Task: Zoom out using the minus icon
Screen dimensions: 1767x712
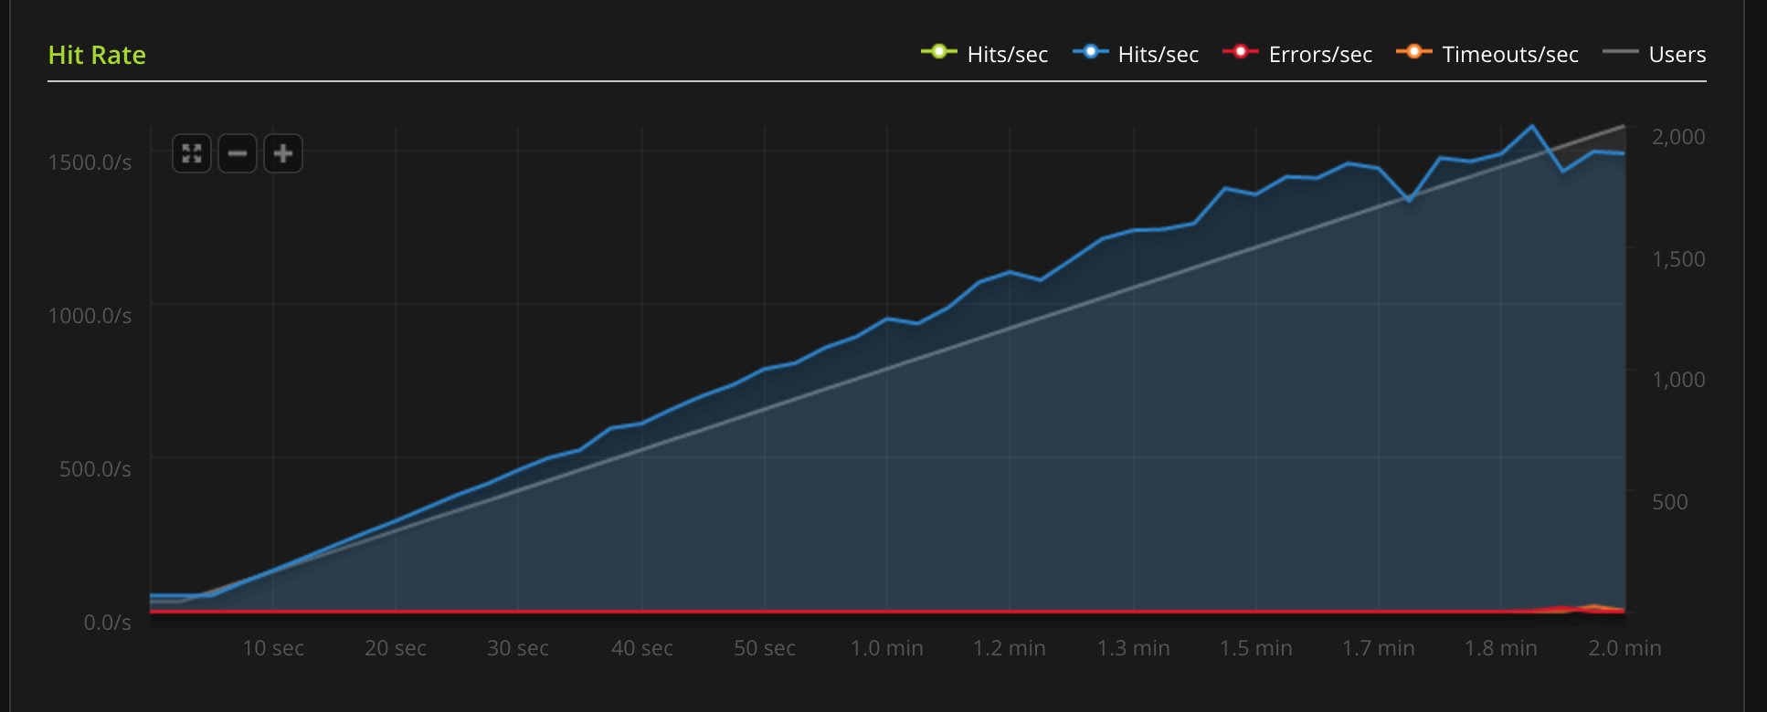Action: (238, 153)
